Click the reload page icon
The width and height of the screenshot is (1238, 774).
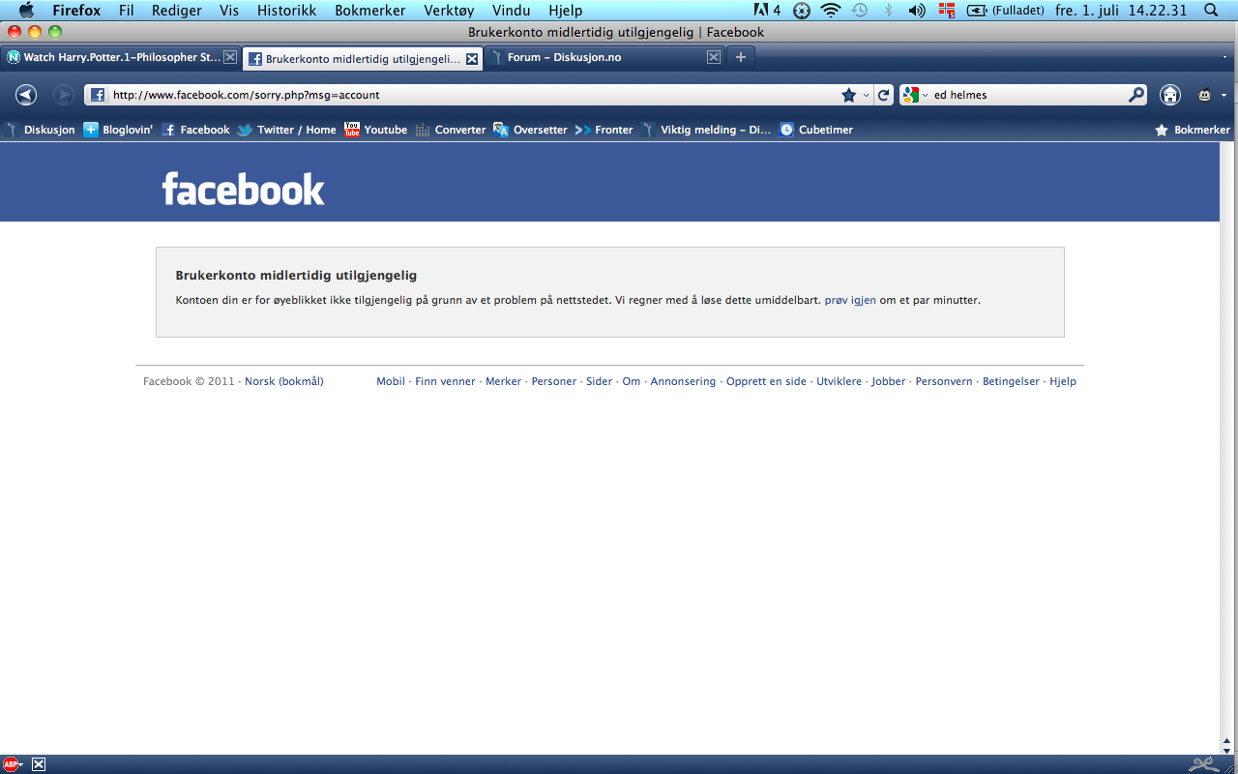coord(883,95)
